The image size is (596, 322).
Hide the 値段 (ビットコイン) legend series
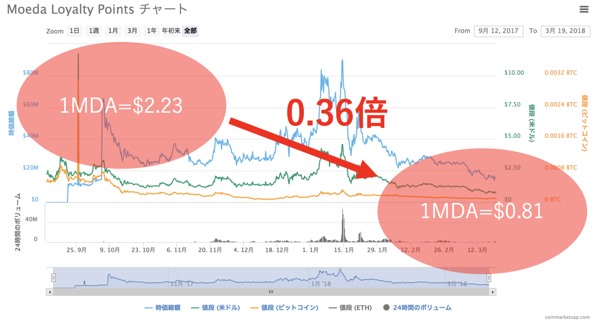point(284,307)
